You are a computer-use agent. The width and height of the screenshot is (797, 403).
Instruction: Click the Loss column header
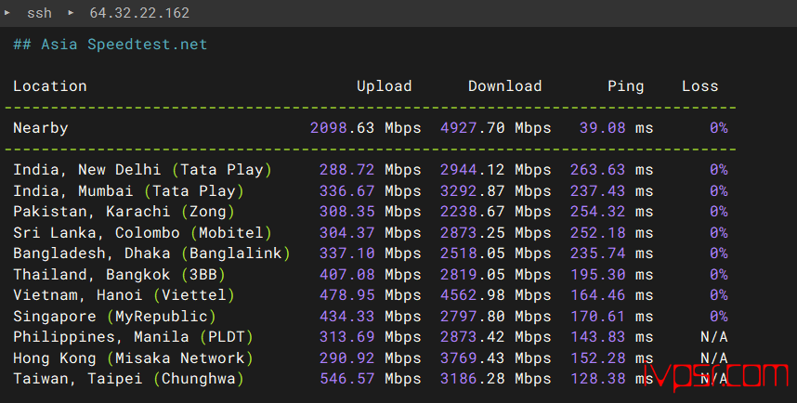(x=699, y=85)
